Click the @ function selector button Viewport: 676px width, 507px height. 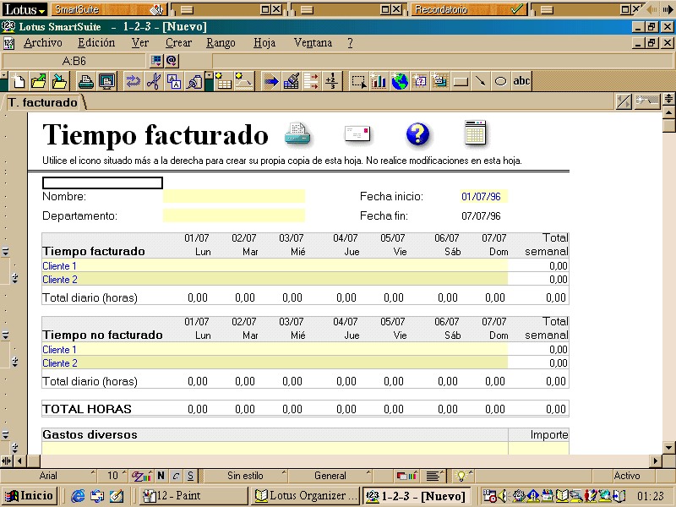[172, 61]
